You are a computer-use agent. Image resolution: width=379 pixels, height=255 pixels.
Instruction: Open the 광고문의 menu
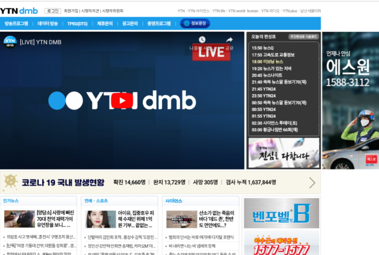(x=130, y=24)
